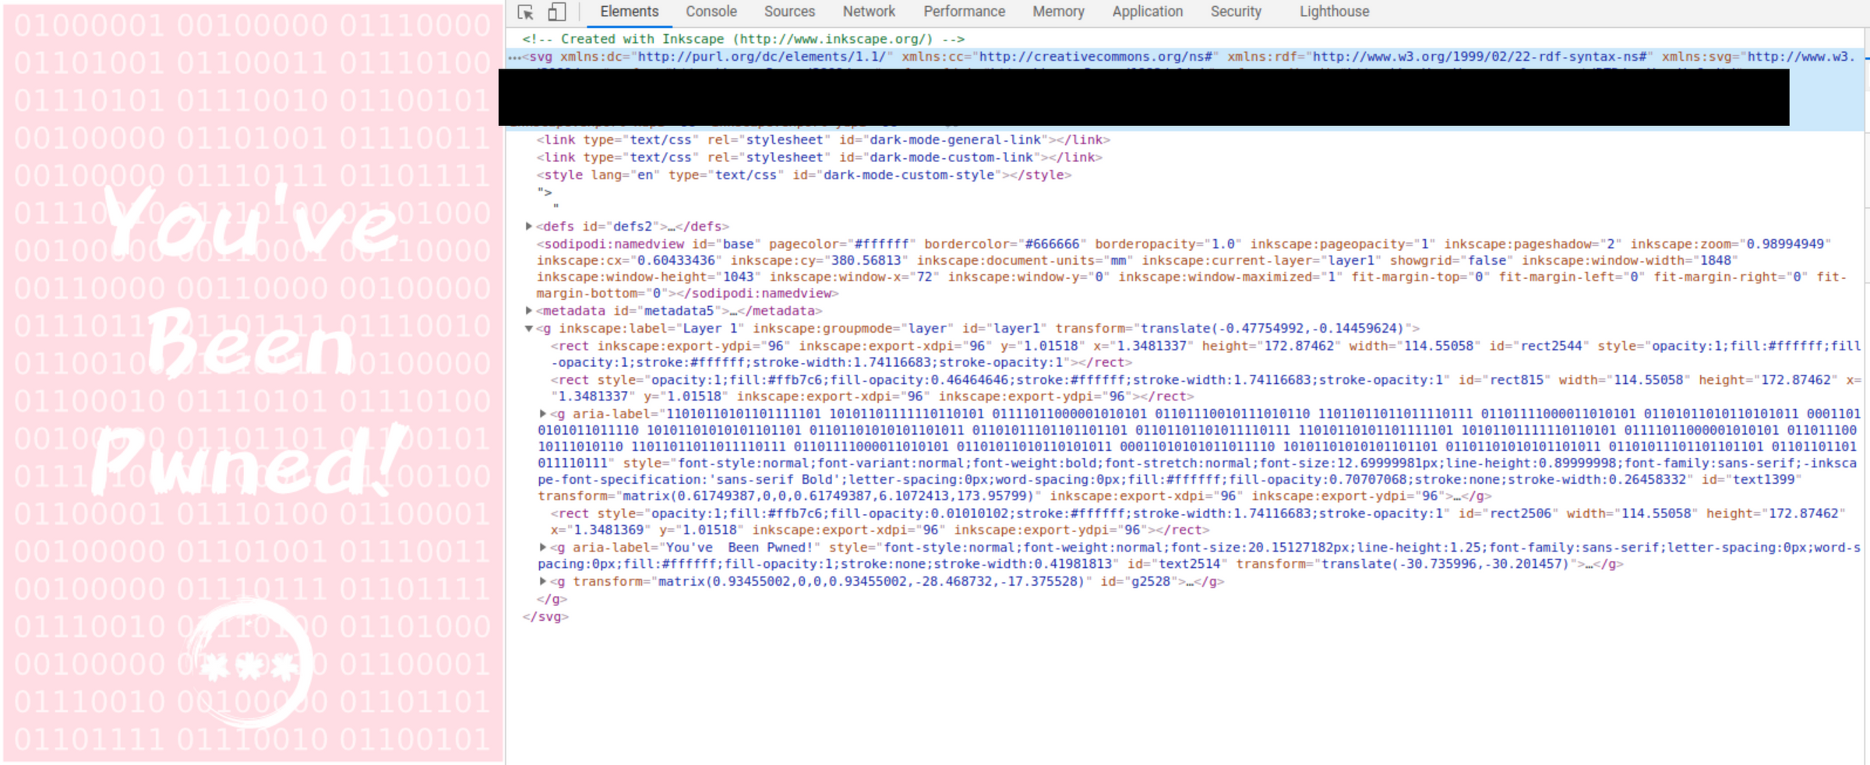Expand the metadata5 node
Image resolution: width=1870 pixels, height=765 pixels.
[x=529, y=310]
